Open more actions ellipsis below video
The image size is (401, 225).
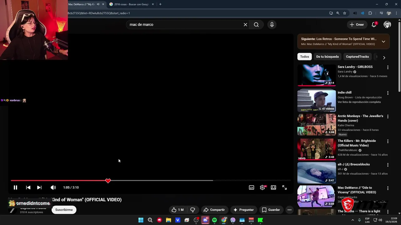tap(289, 210)
